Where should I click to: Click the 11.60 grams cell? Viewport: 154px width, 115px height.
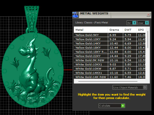(x=116, y=77)
